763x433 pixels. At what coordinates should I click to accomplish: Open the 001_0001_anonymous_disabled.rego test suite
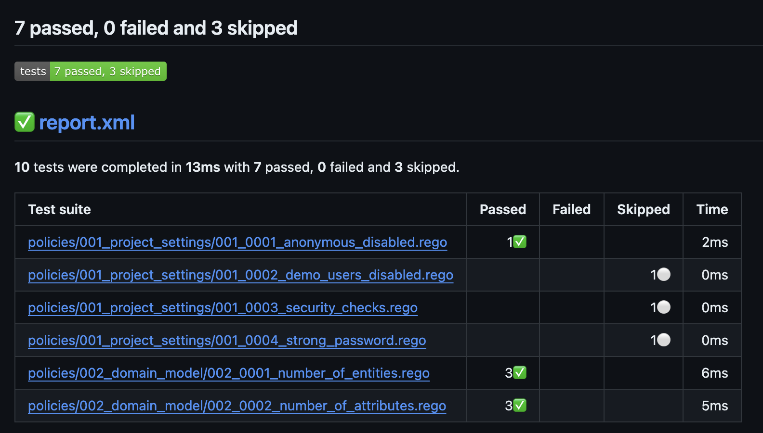click(237, 242)
